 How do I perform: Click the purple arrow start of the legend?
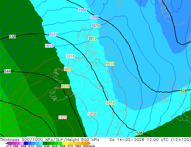pyautogui.click(x=7, y=143)
